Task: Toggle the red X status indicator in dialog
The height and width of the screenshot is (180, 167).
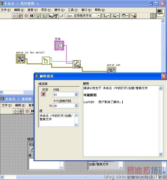Action: (x=44, y=94)
